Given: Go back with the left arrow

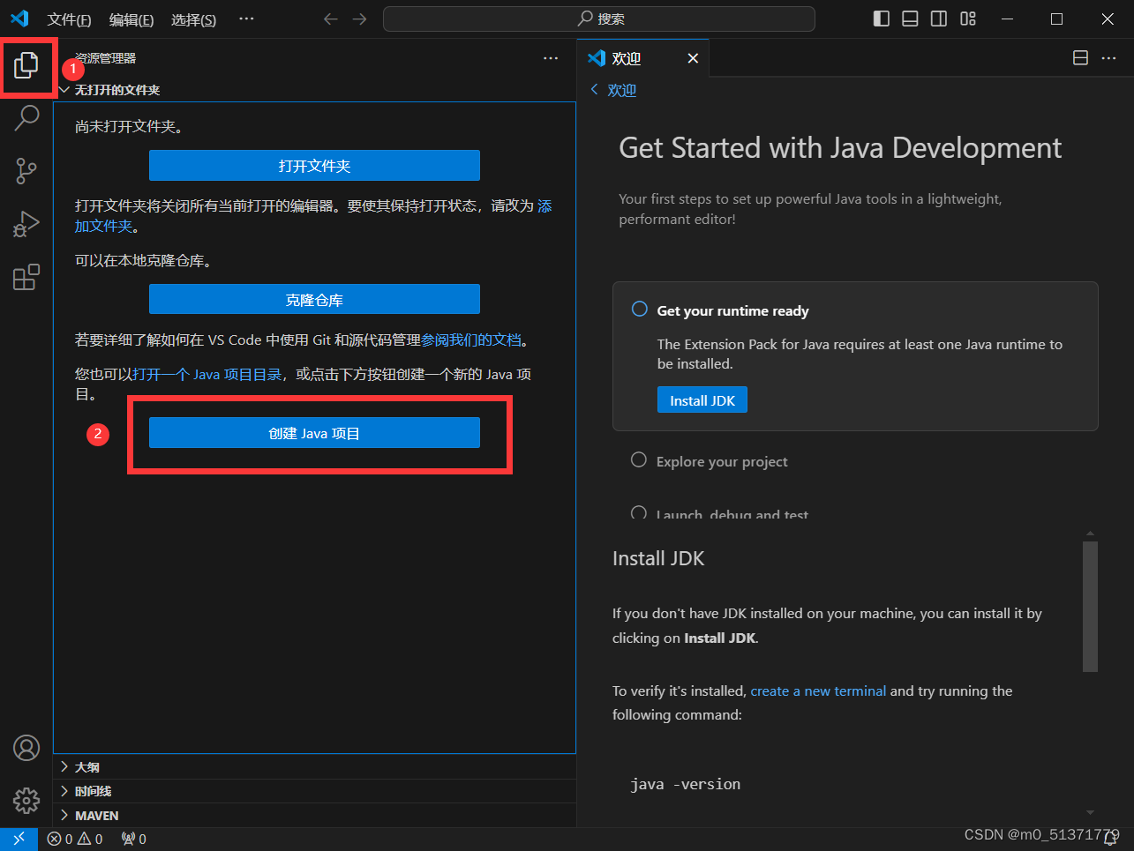Looking at the screenshot, I should click(331, 19).
